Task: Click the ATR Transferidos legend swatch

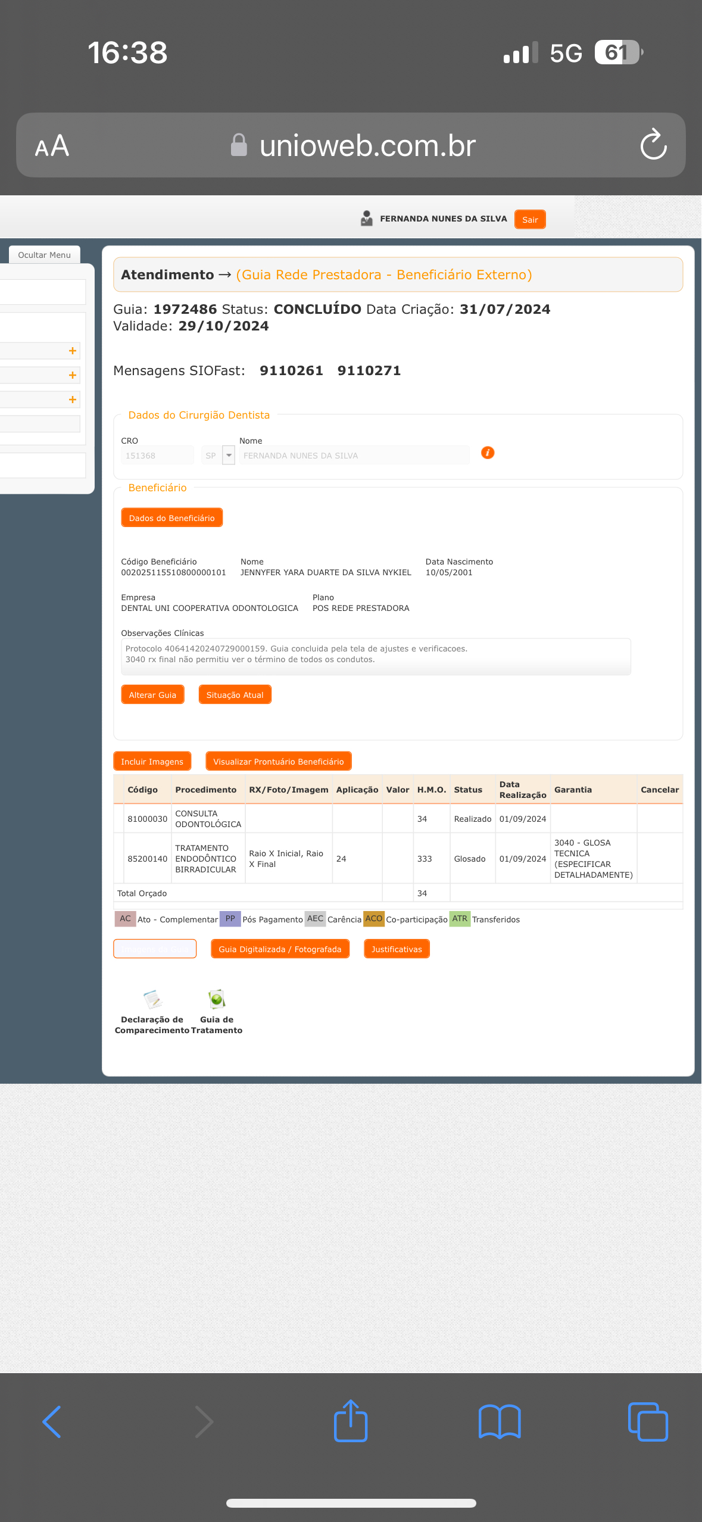Action: pos(460,919)
